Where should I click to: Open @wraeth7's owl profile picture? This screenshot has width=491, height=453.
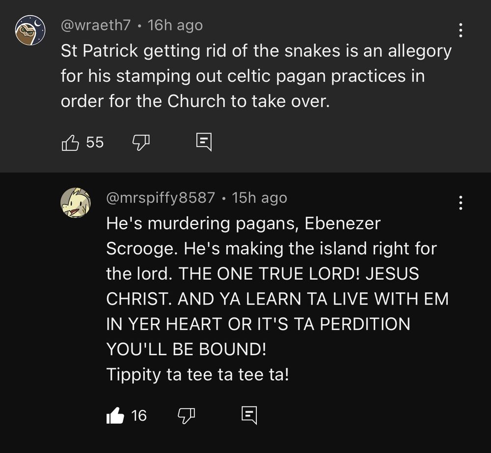point(30,30)
